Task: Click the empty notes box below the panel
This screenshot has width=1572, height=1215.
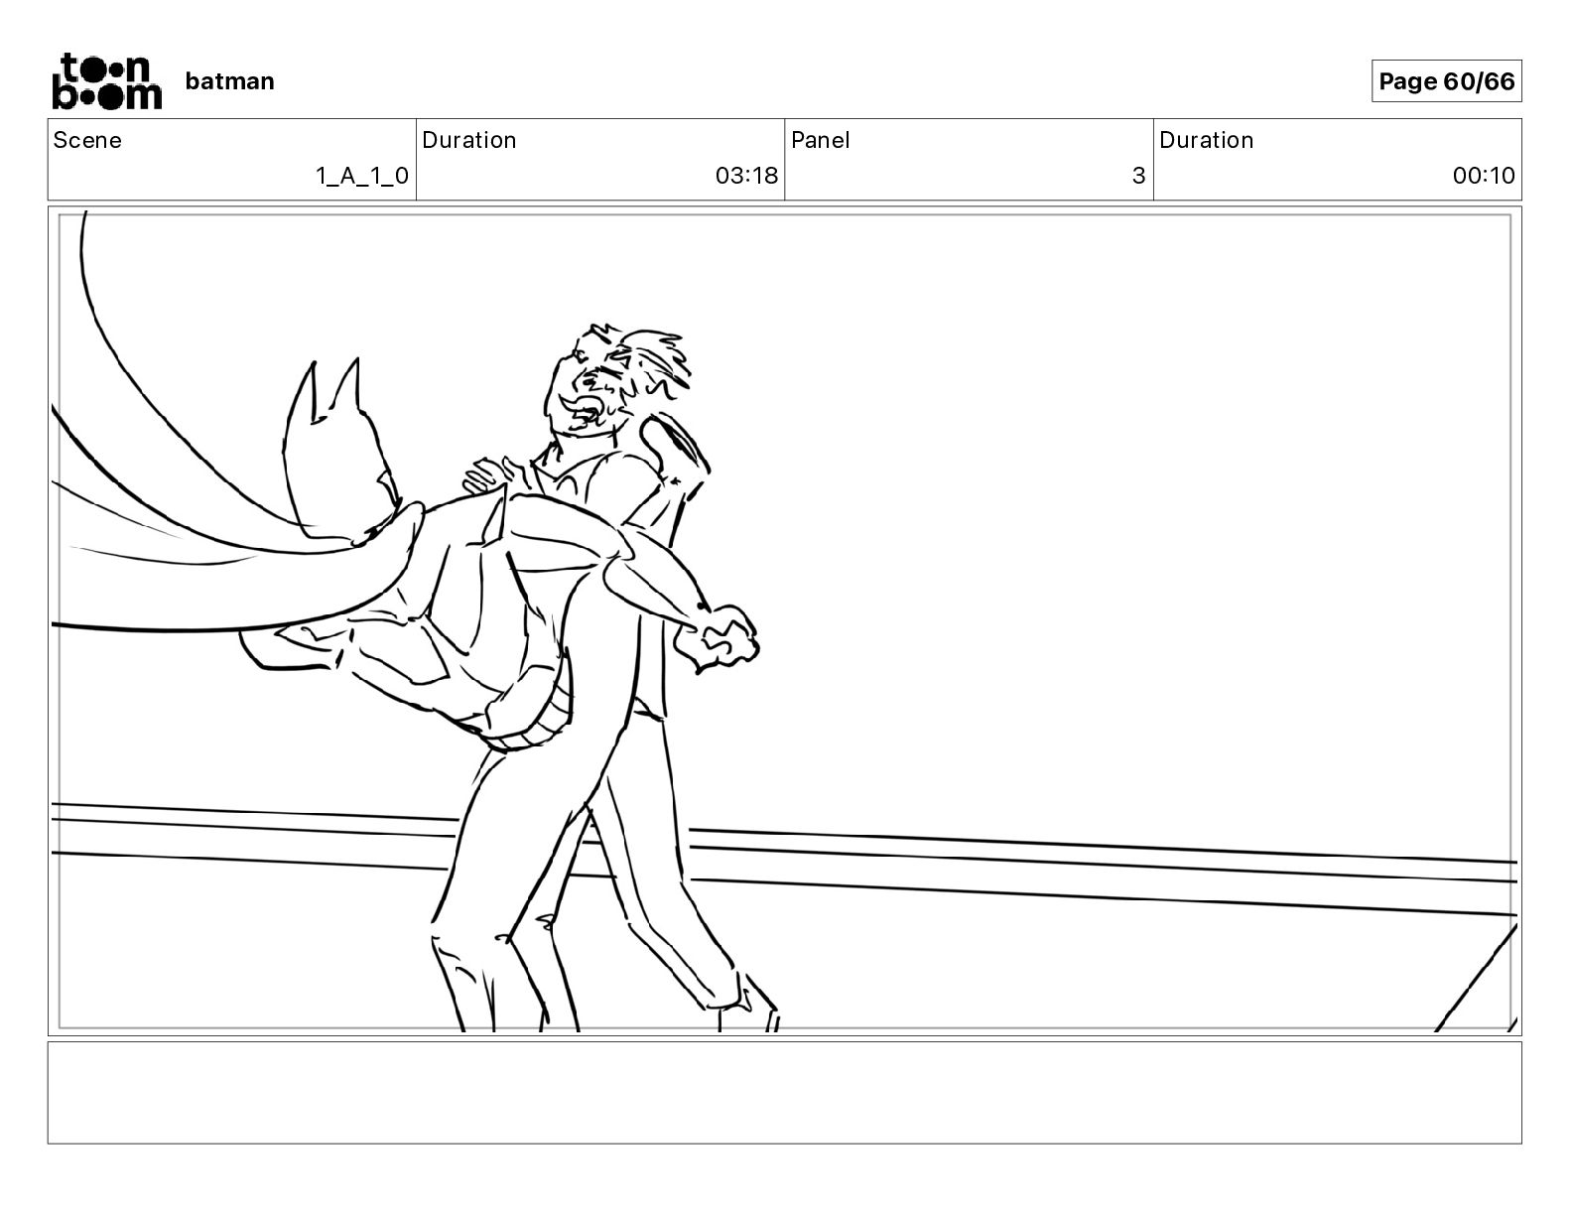Action: coord(784,1092)
